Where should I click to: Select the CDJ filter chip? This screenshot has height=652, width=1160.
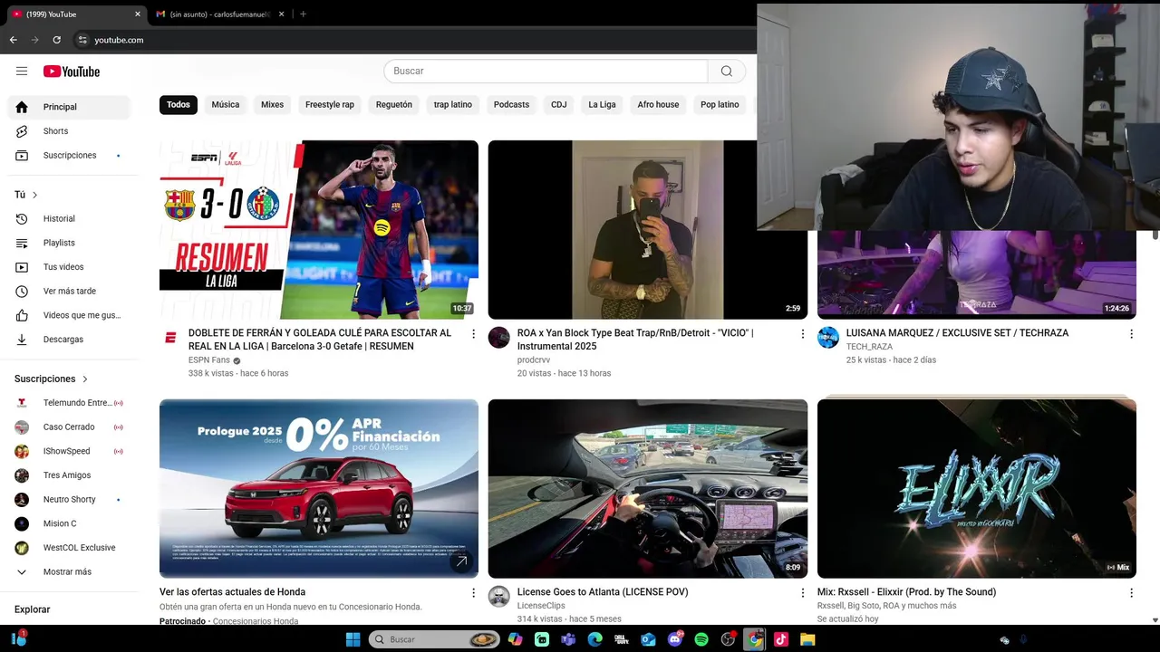click(559, 105)
